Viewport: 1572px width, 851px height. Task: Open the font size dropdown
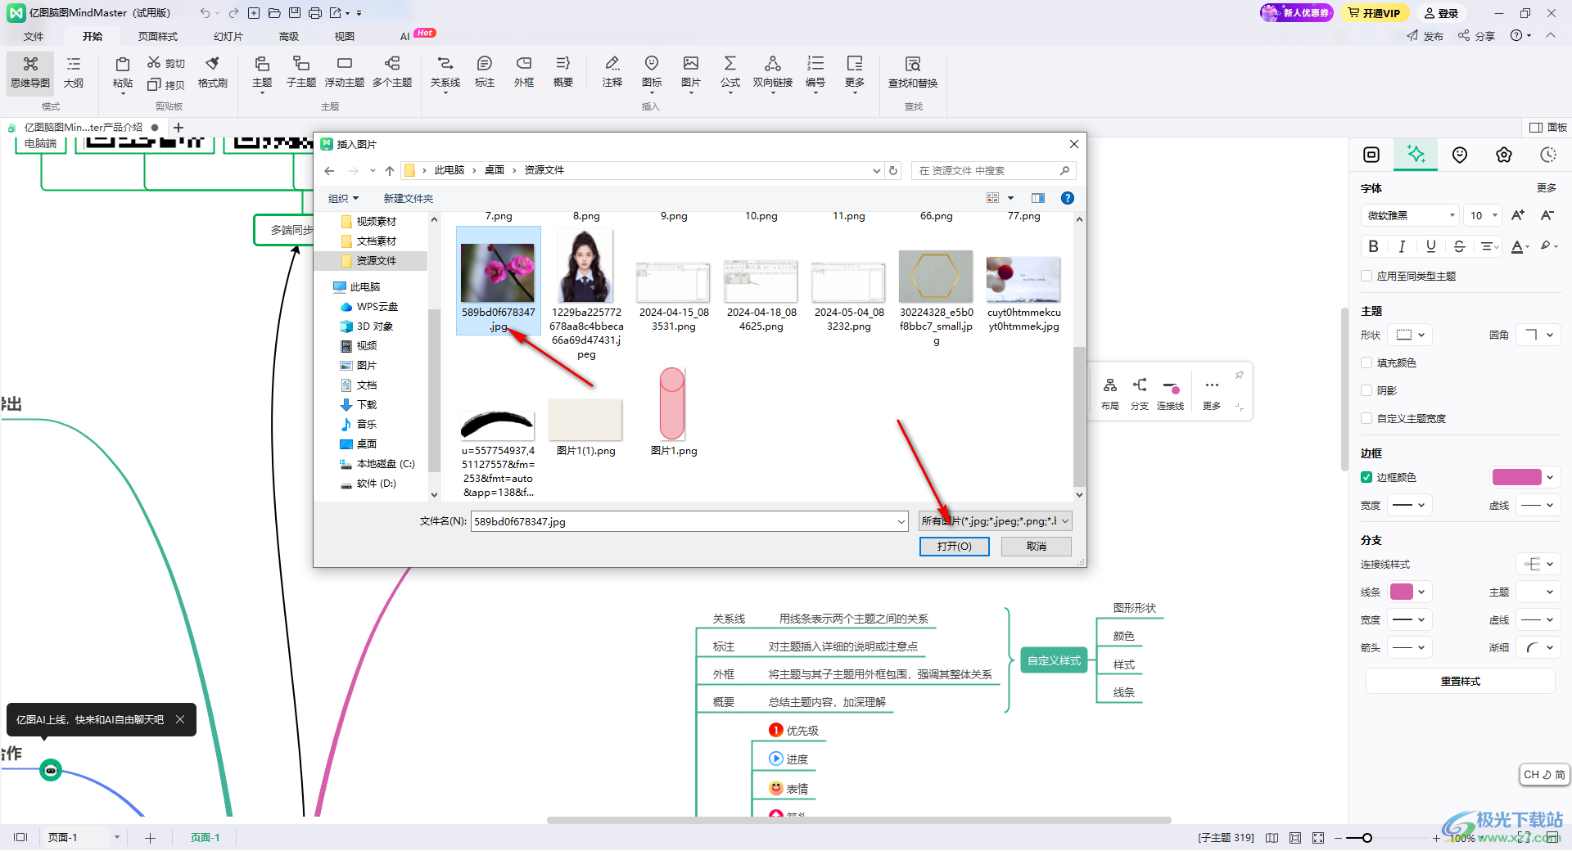pos(1483,215)
